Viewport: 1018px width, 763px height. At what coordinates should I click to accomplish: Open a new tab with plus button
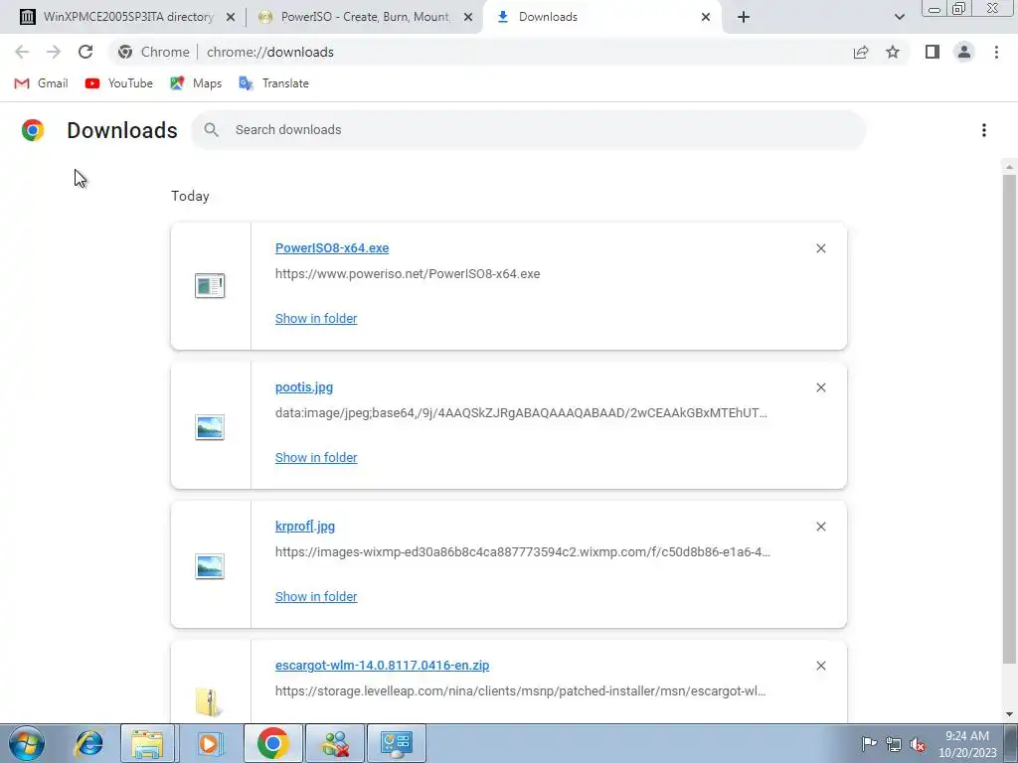(x=744, y=17)
